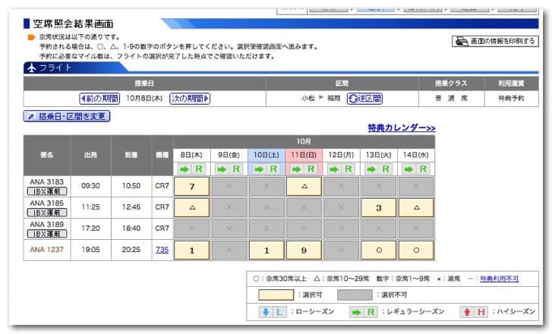
Task: Select ANA 1237 on Oct 14 circle availability
Action: pyautogui.click(x=416, y=250)
